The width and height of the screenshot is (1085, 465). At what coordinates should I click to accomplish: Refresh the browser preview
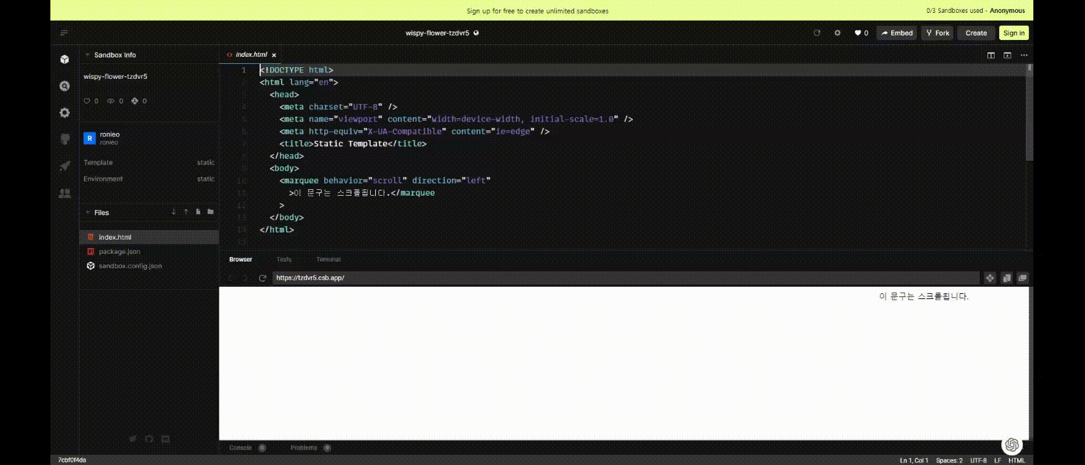coord(262,278)
